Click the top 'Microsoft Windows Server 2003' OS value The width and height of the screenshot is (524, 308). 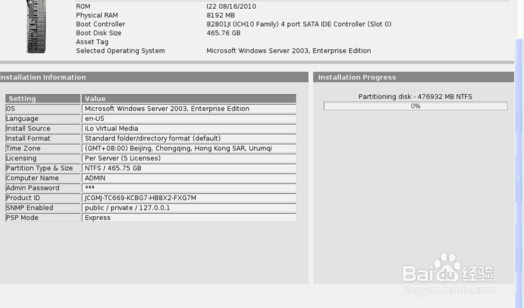(x=289, y=51)
